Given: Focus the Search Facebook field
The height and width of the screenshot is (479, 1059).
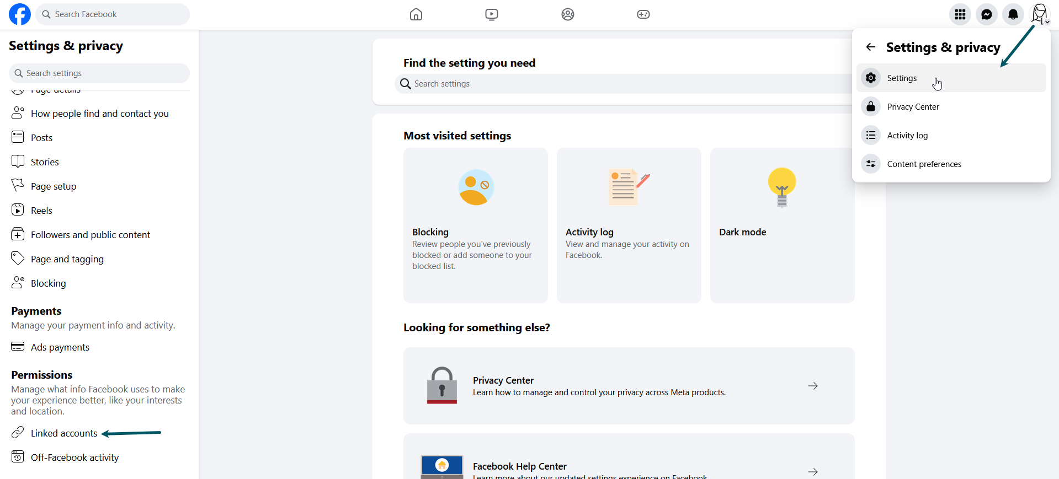Looking at the screenshot, I should (113, 14).
